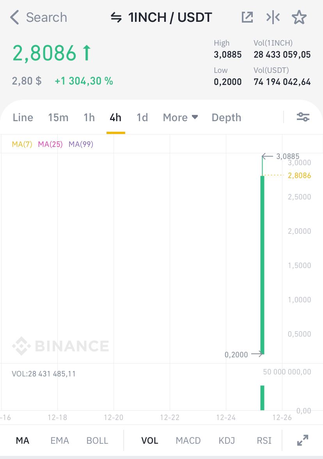Switch to the Line chart tab
The image size is (323, 459).
23,118
